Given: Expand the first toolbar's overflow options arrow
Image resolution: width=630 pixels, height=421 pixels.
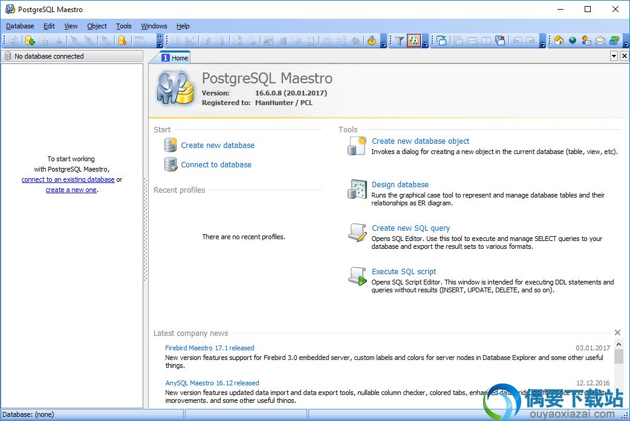Looking at the screenshot, I should point(160,41).
